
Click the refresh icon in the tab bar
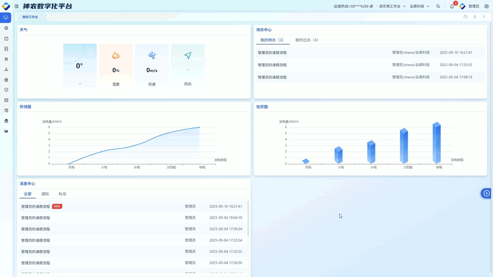(x=465, y=17)
